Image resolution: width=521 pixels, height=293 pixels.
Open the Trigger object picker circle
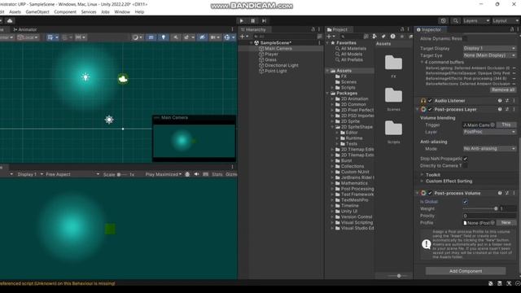(x=493, y=125)
